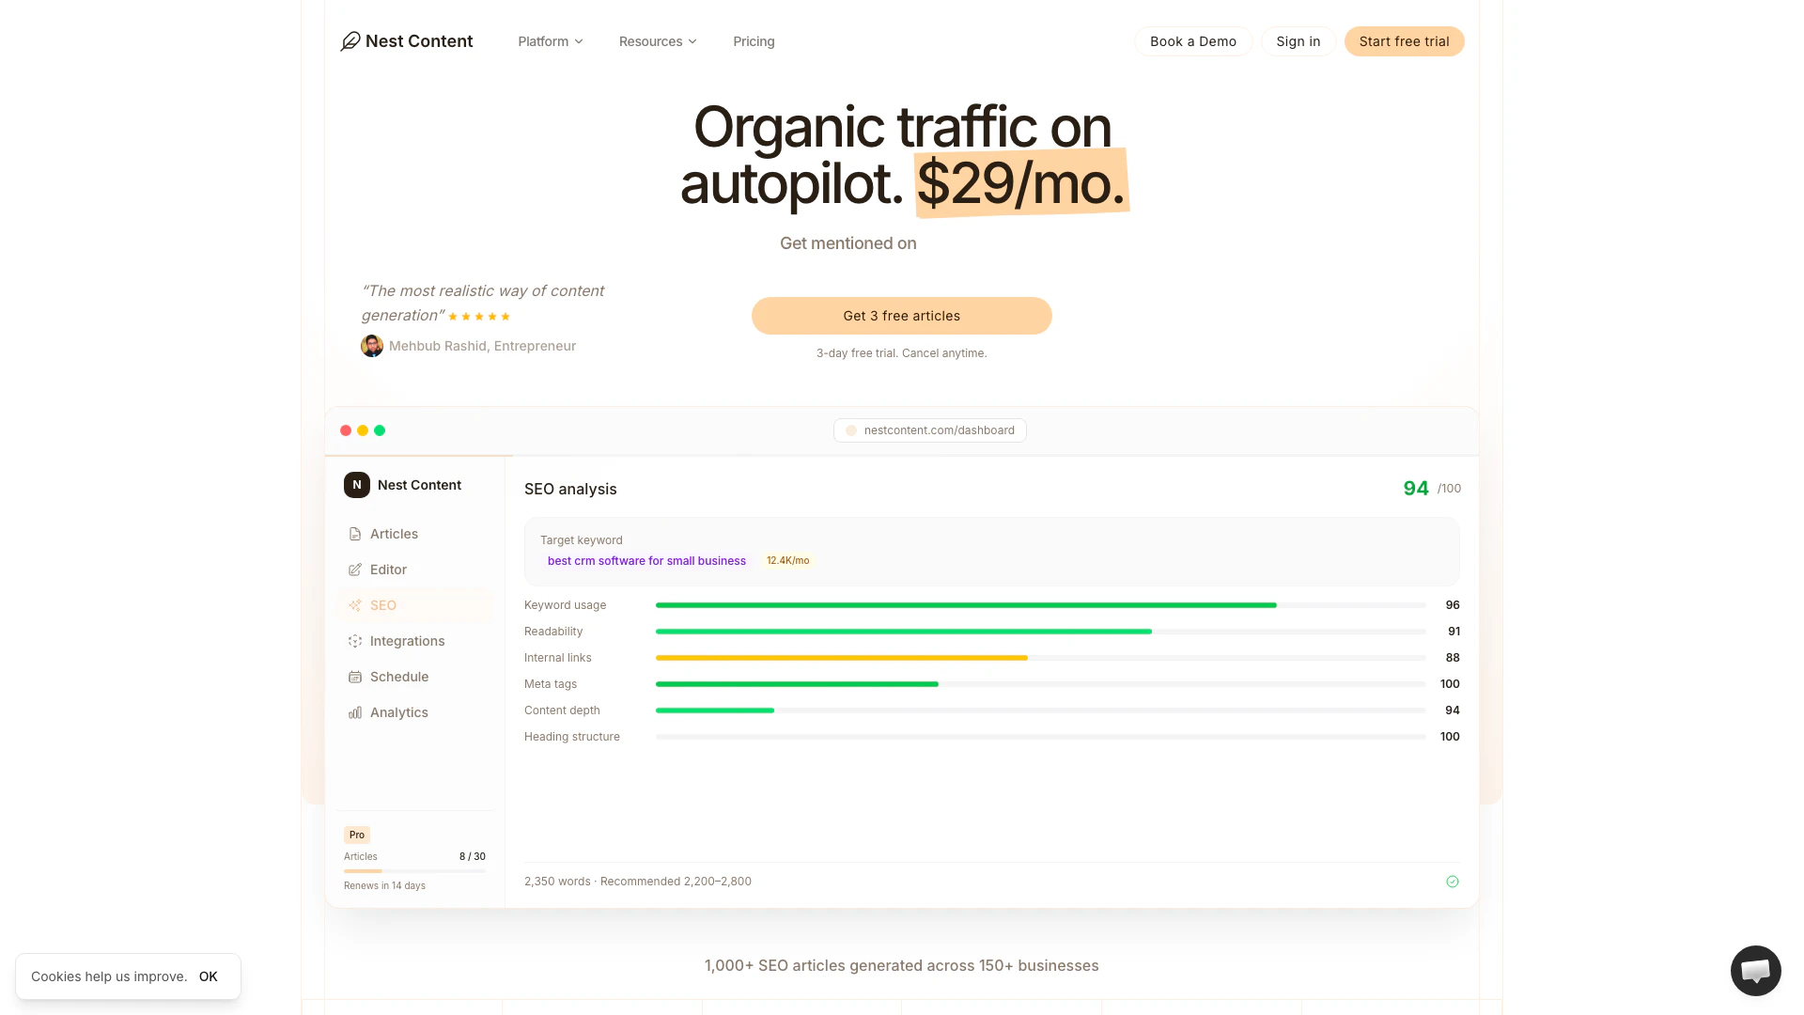Click the Keyword usage progress bar

coord(1040,605)
